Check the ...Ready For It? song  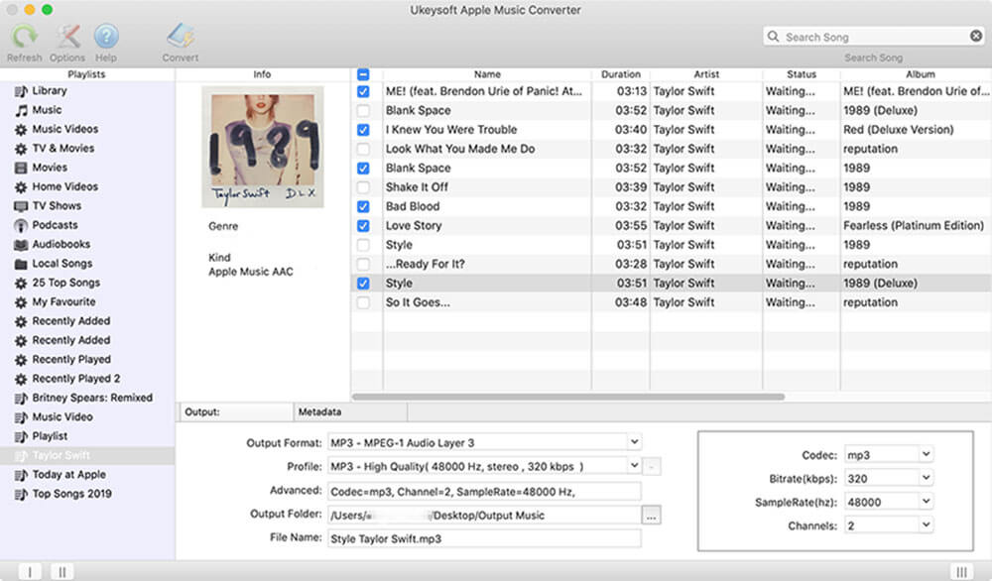click(x=363, y=264)
